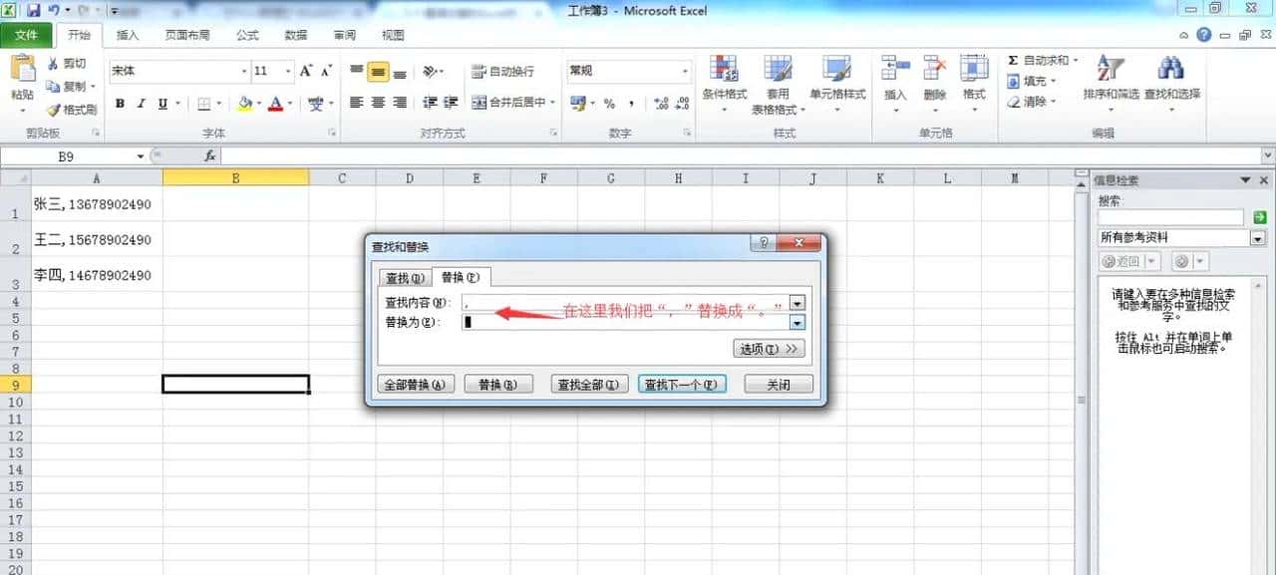Click the 替换为 input field
The width and height of the screenshot is (1276, 575).
[x=625, y=322]
